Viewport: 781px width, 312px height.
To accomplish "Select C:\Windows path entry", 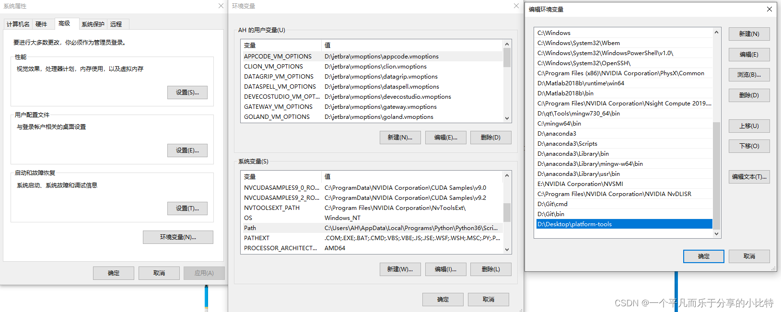I will [x=624, y=33].
